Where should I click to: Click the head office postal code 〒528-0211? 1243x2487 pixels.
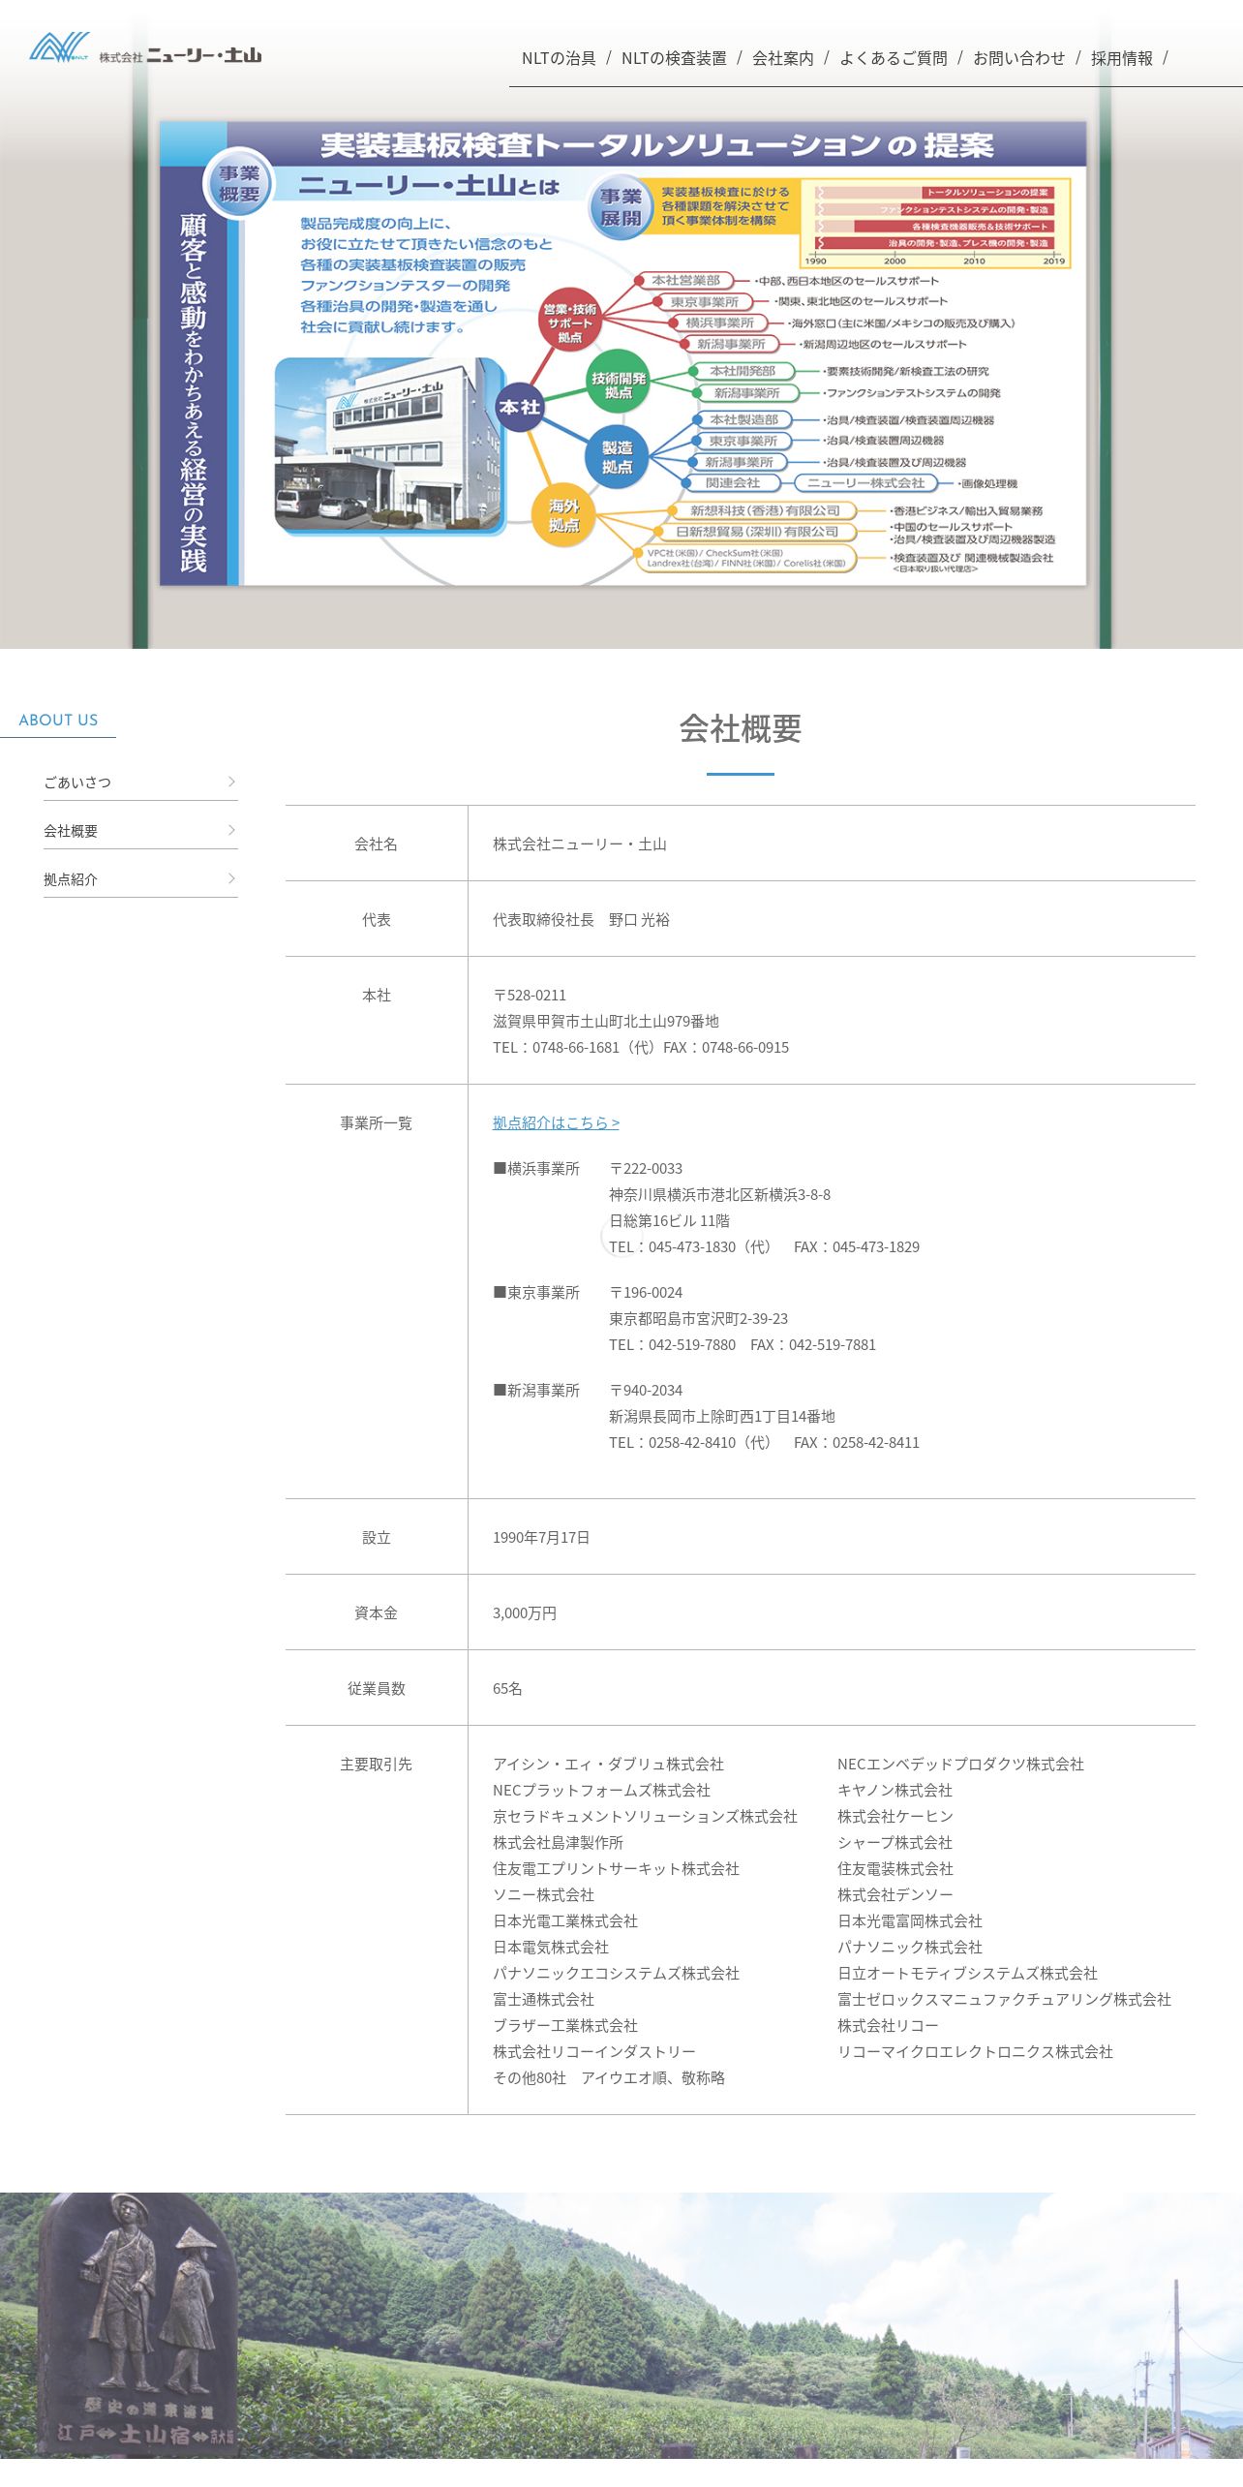(530, 995)
